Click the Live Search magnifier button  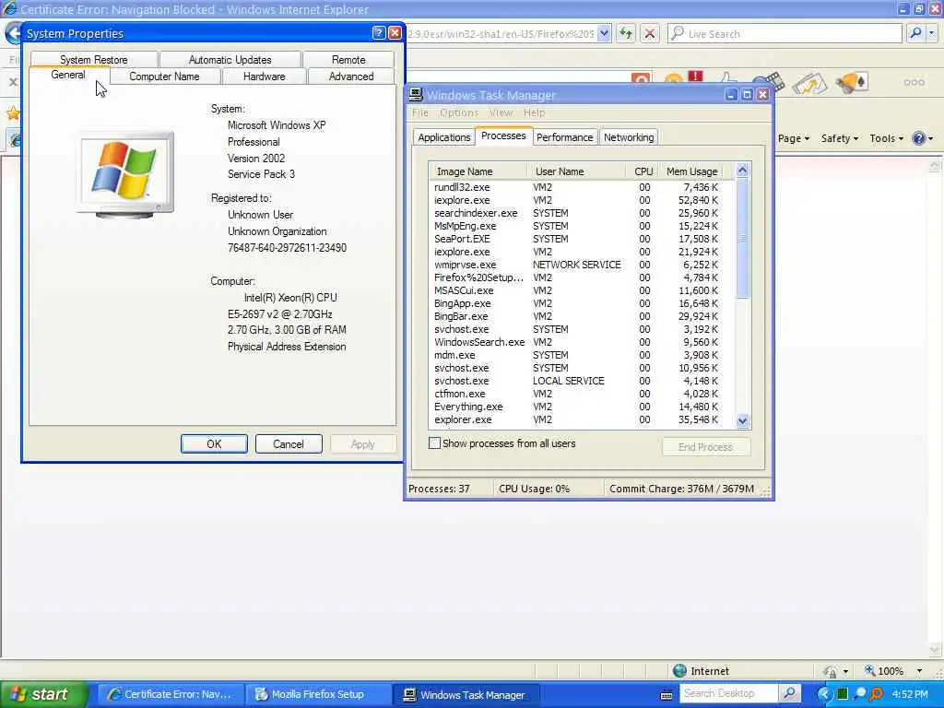click(x=915, y=34)
